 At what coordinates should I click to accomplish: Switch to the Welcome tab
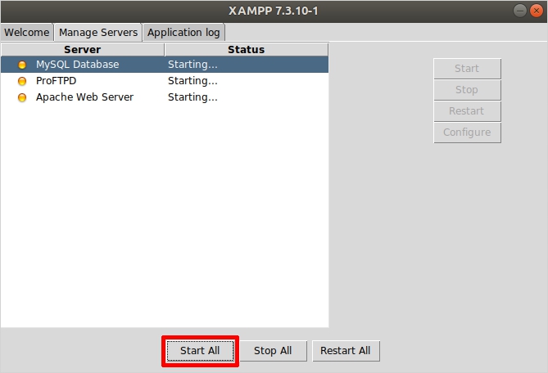click(27, 33)
